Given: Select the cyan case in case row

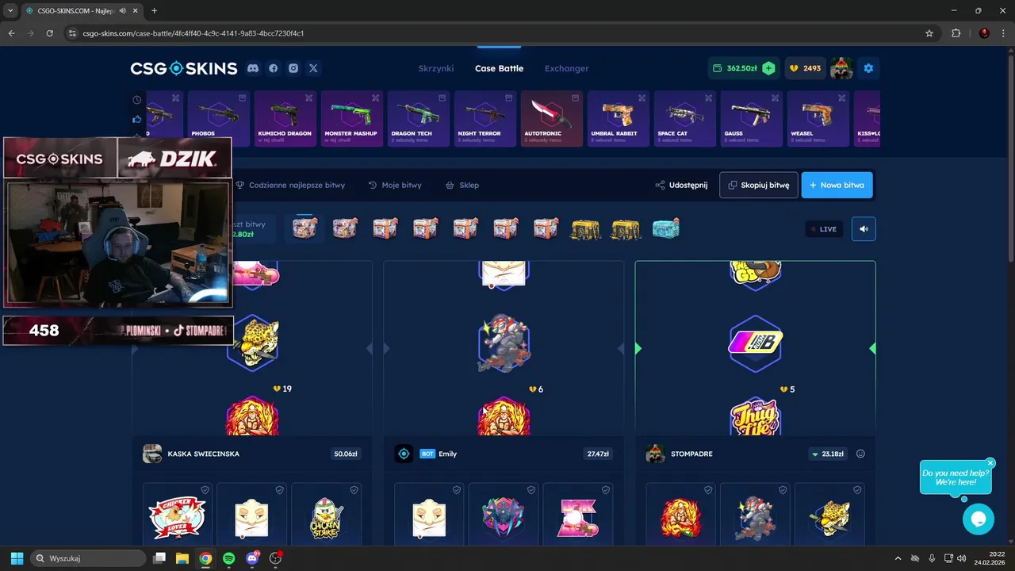Looking at the screenshot, I should pyautogui.click(x=666, y=228).
